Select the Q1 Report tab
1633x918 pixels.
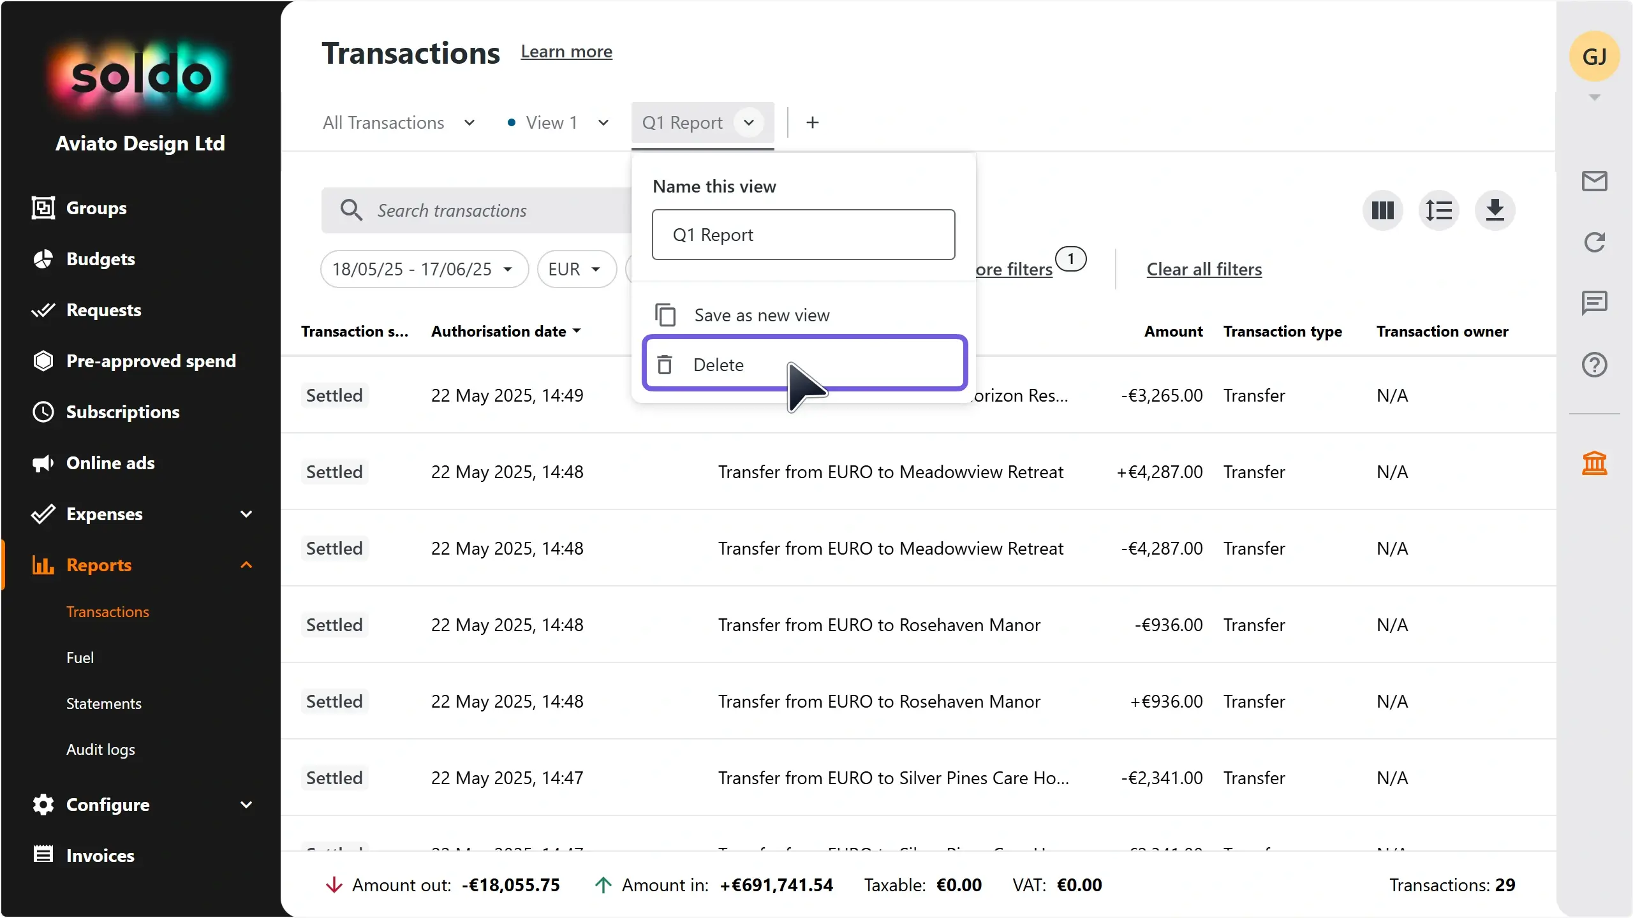click(682, 122)
